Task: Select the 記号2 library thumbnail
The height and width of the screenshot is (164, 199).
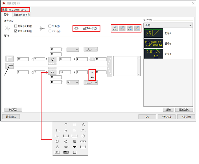Action: pyautogui.click(x=154, y=43)
